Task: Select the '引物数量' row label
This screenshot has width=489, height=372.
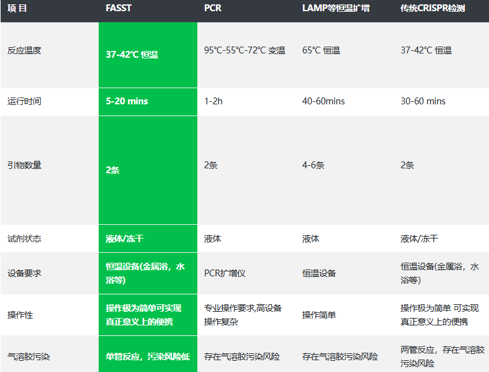Action: point(24,165)
